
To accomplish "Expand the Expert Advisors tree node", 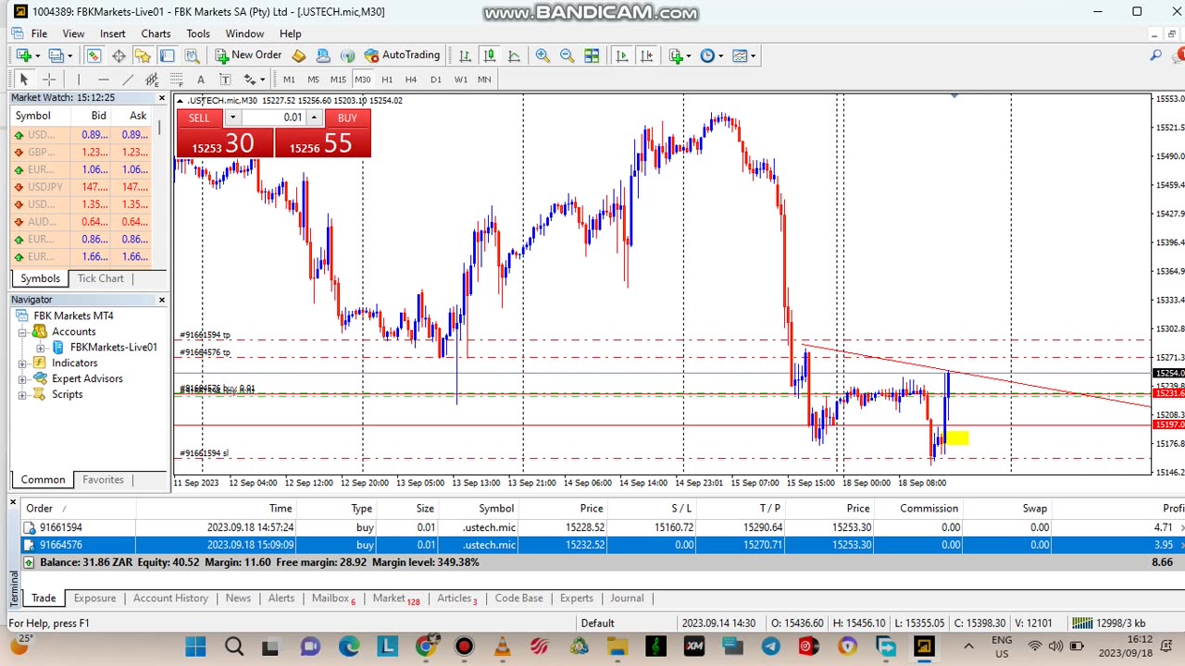I will [22, 379].
